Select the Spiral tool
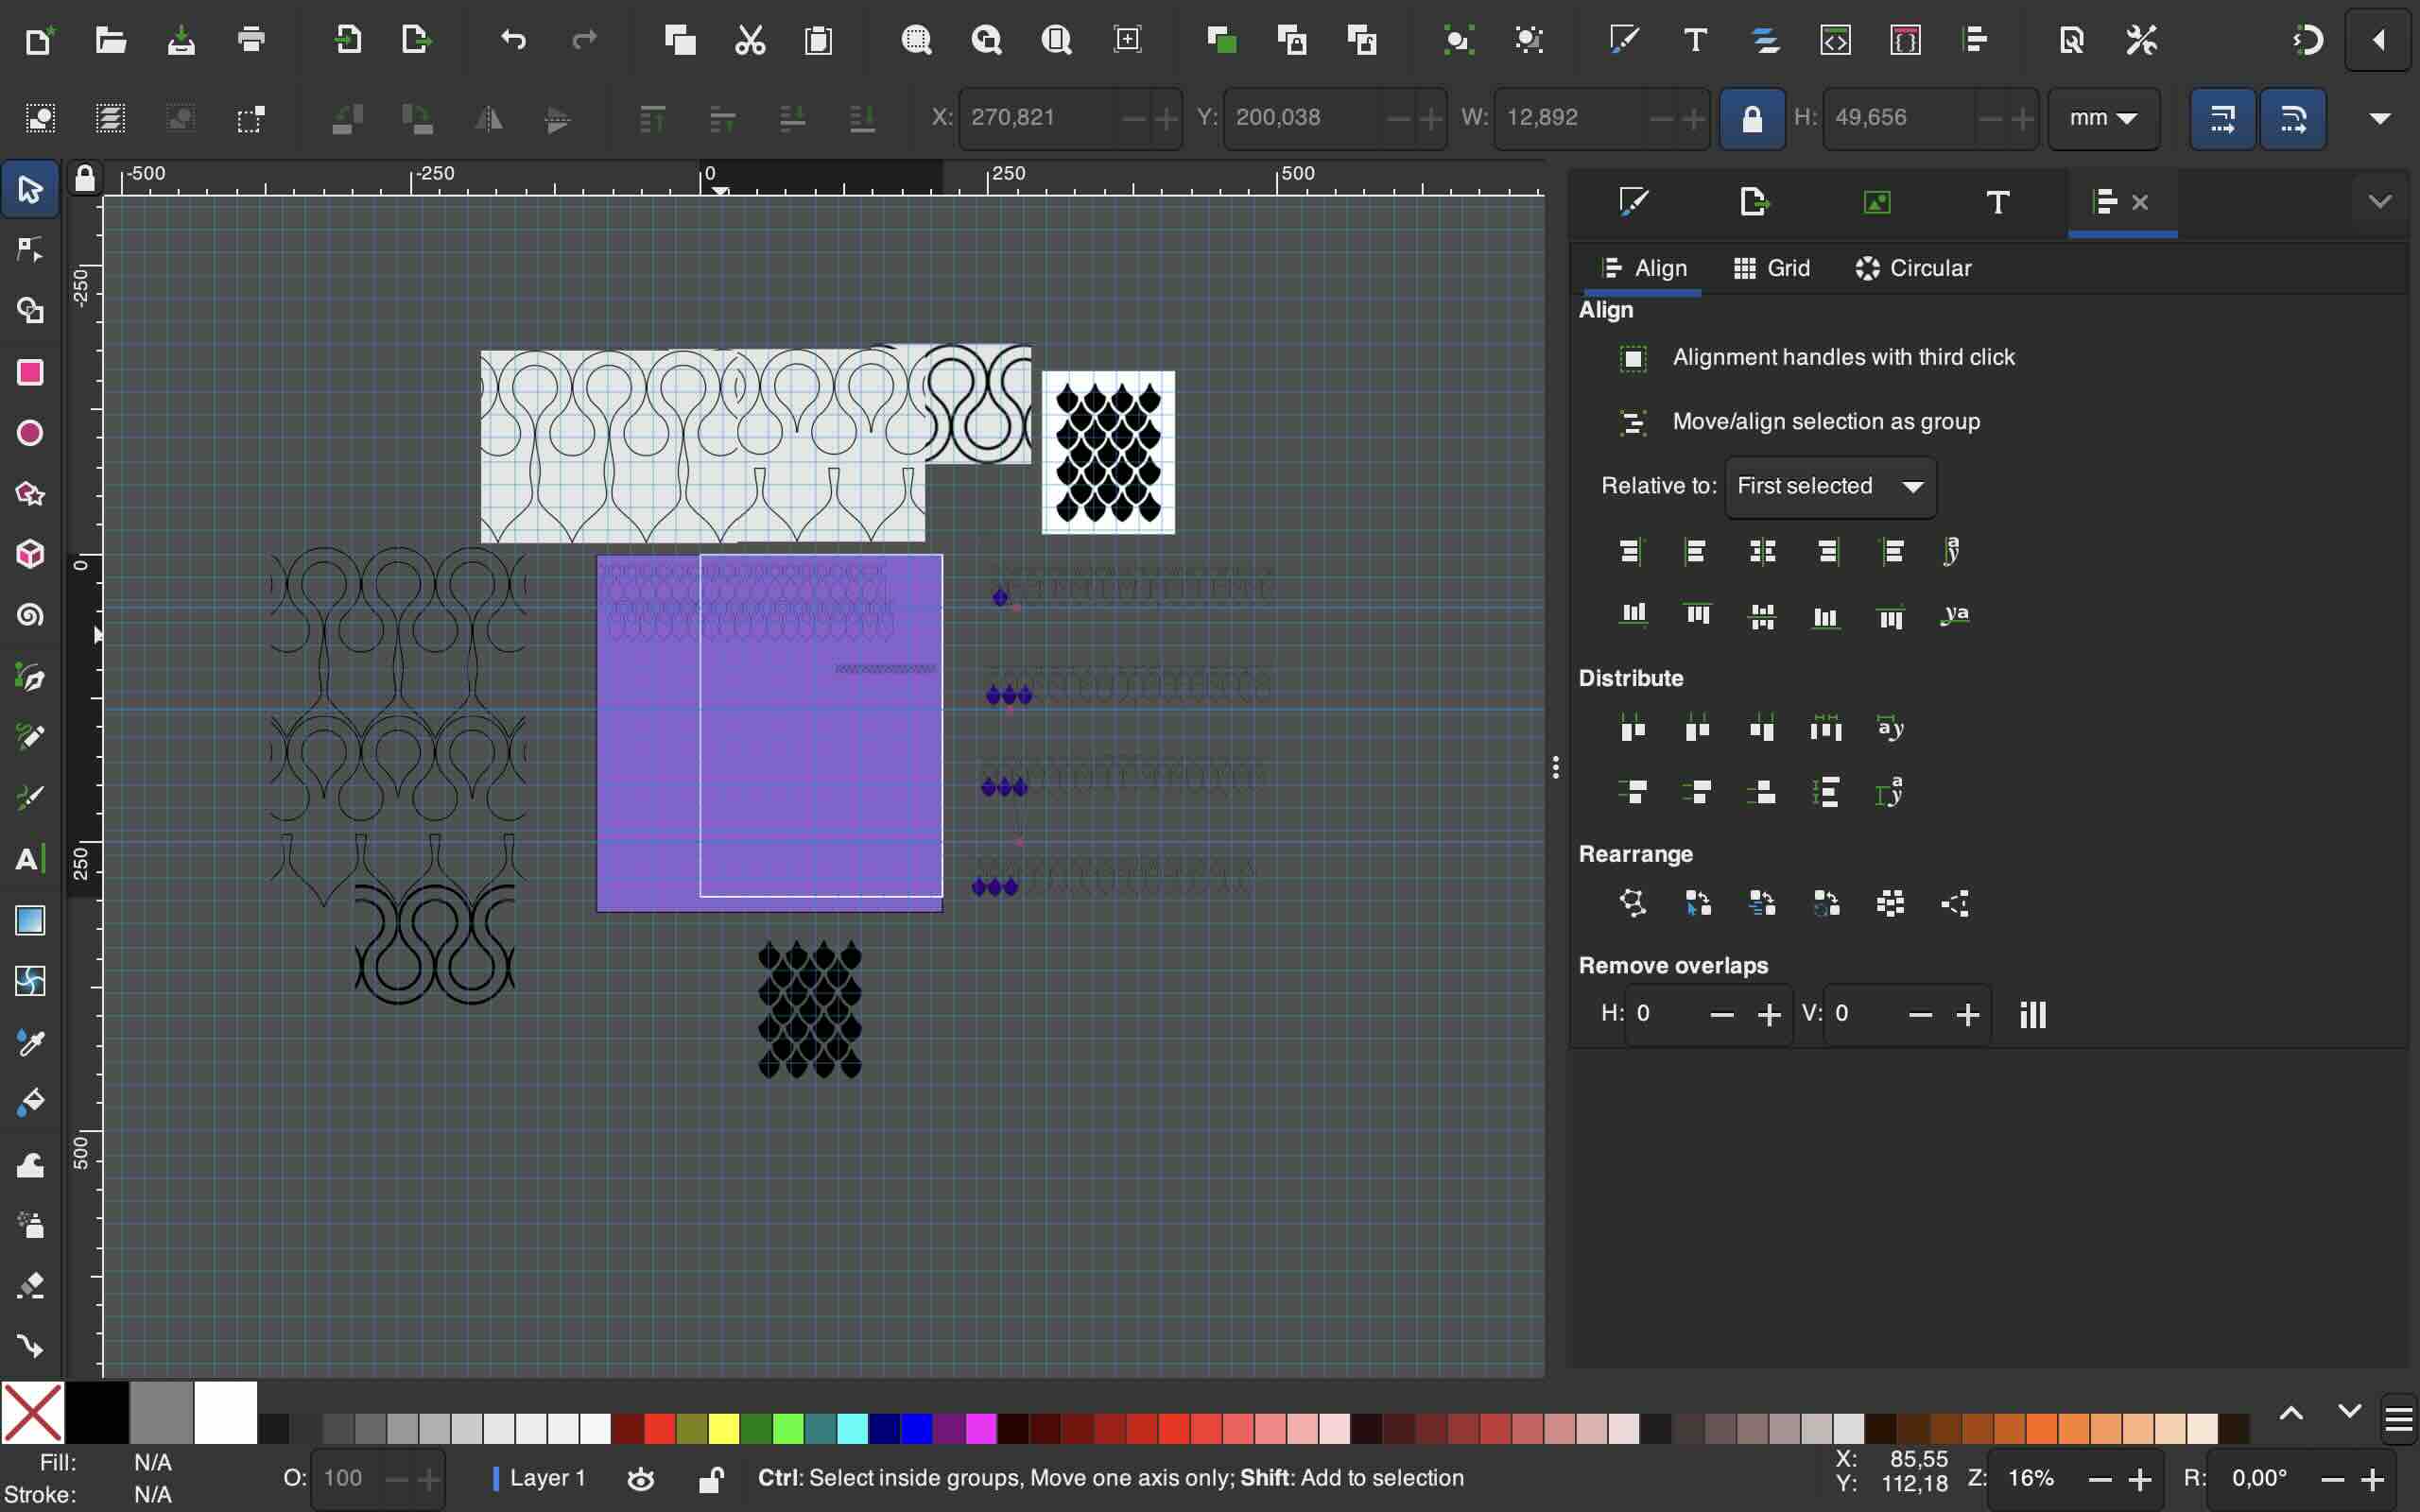 [30, 615]
